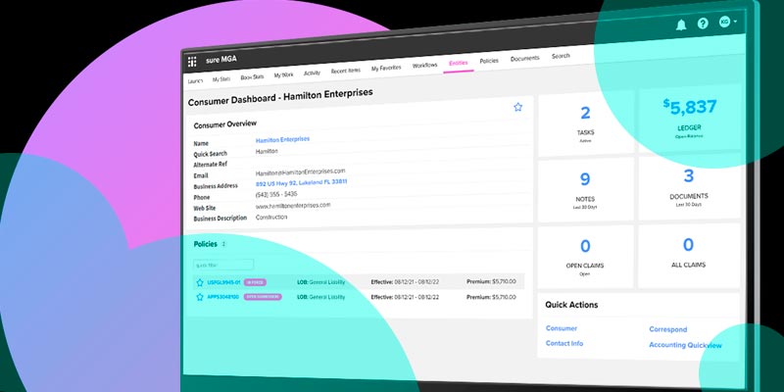Open the Activity tab
The height and width of the screenshot is (392, 784).
pyautogui.click(x=312, y=73)
